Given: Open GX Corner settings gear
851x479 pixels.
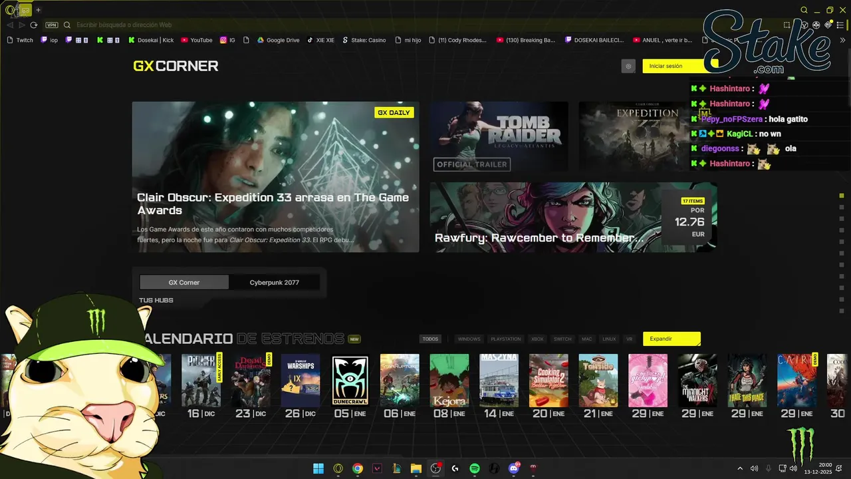Looking at the screenshot, I should point(628,66).
